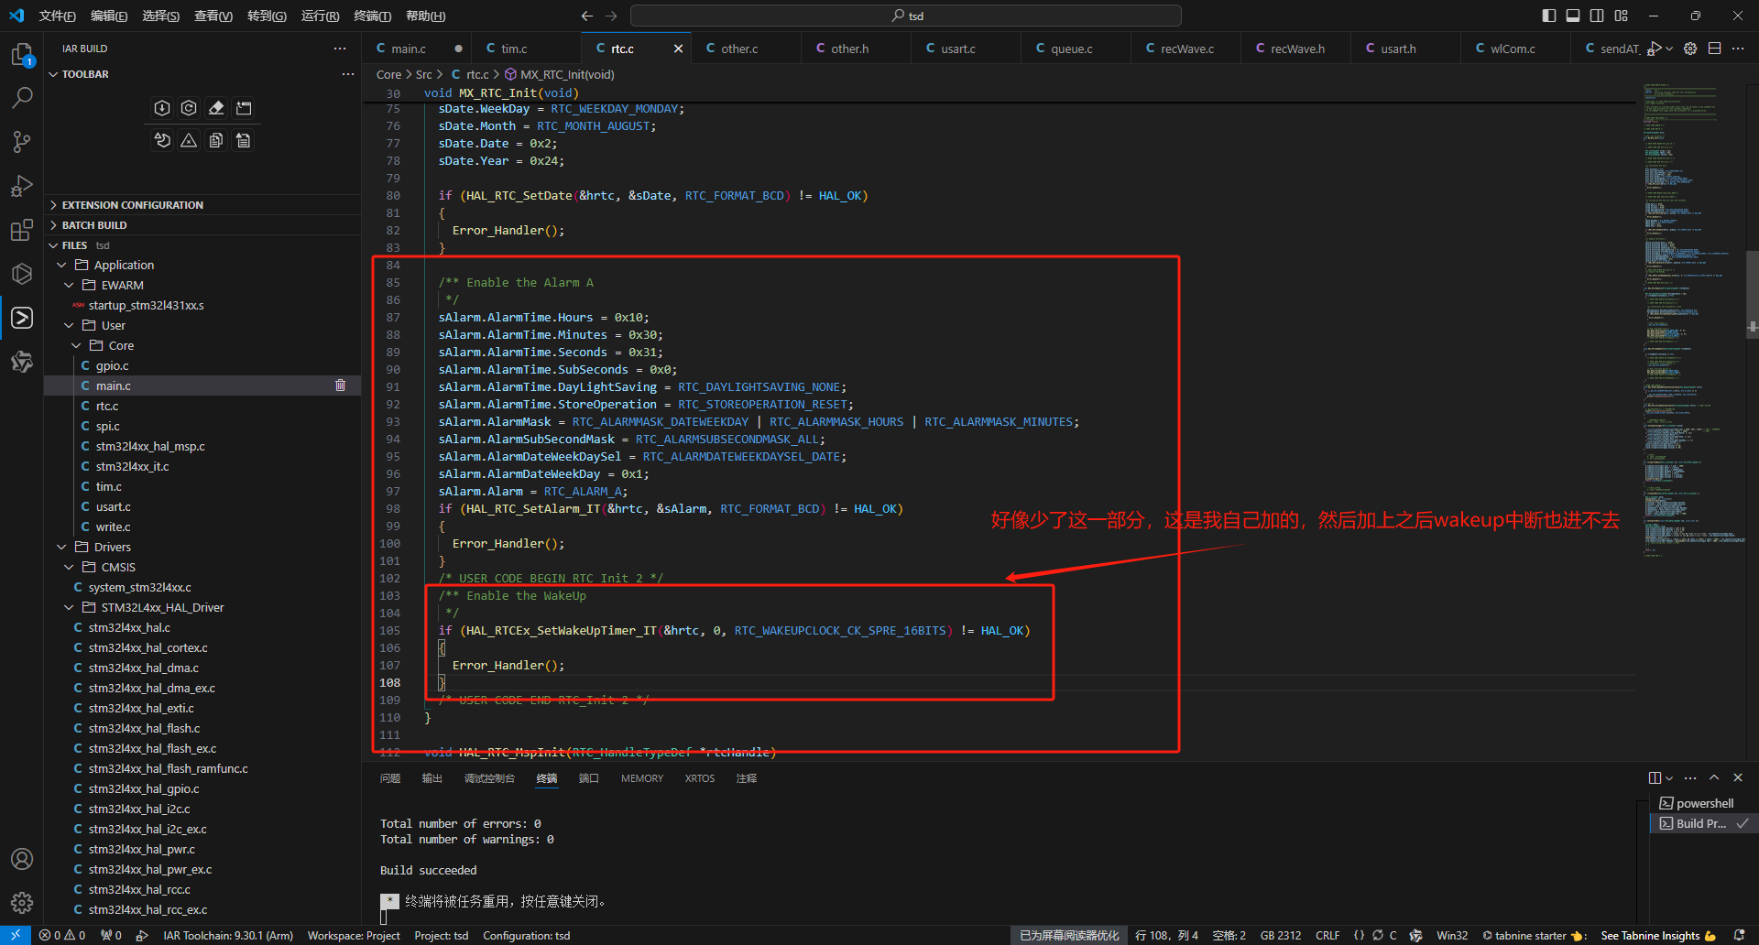The width and height of the screenshot is (1759, 945).
Task: Click See Tabnine Insights link
Action: [1657, 935]
